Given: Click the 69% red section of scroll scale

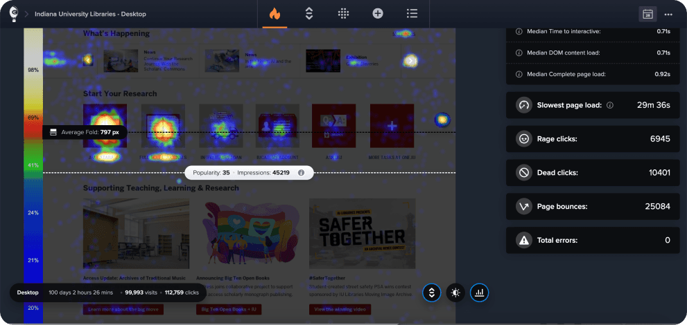Looking at the screenshot, I should [x=33, y=118].
